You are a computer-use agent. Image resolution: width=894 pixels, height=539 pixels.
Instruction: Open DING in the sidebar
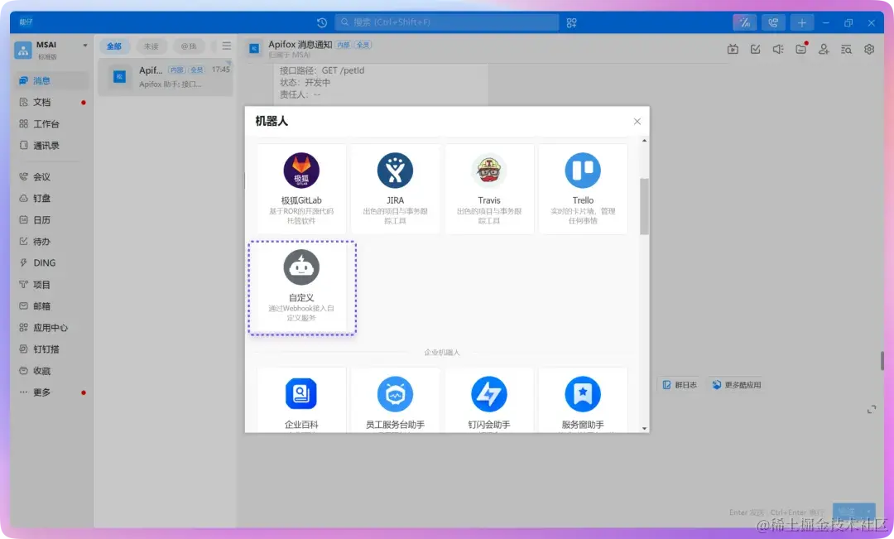click(51, 263)
